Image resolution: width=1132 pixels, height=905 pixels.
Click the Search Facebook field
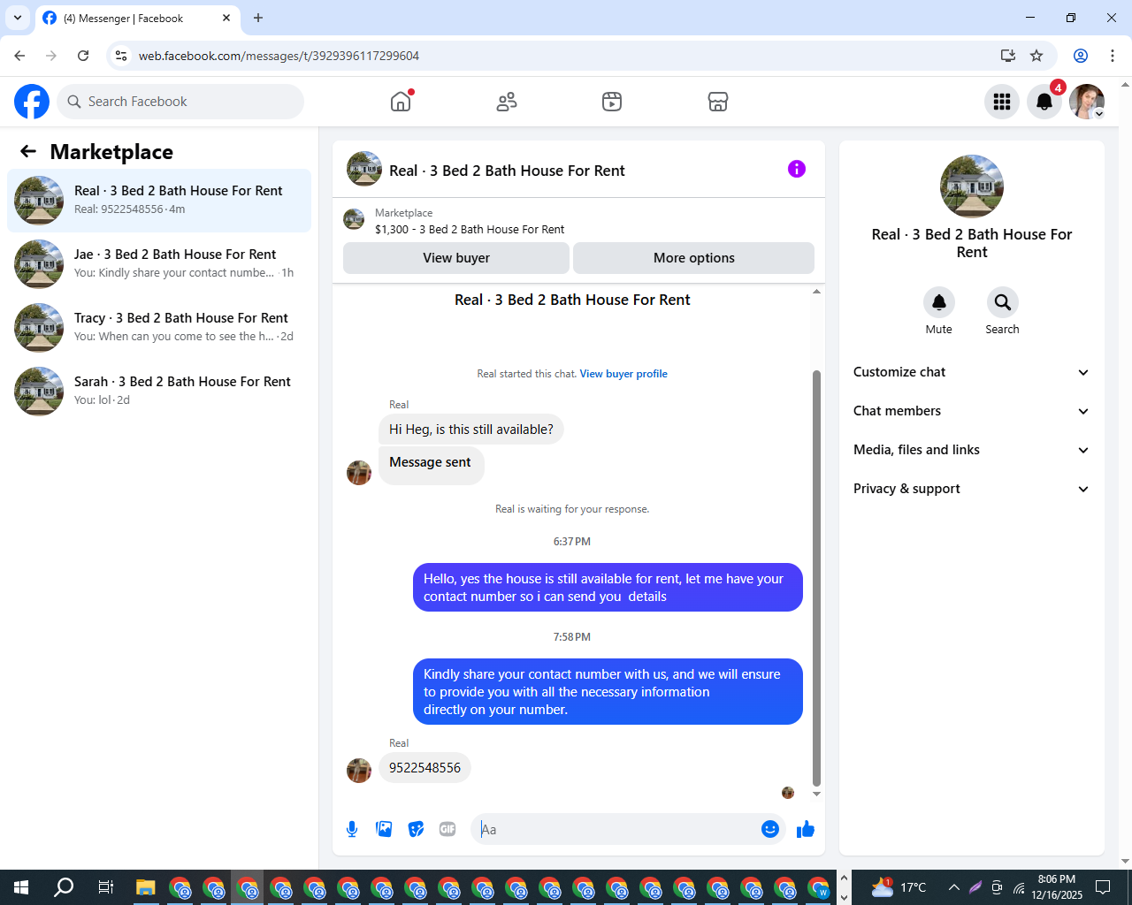(x=180, y=102)
